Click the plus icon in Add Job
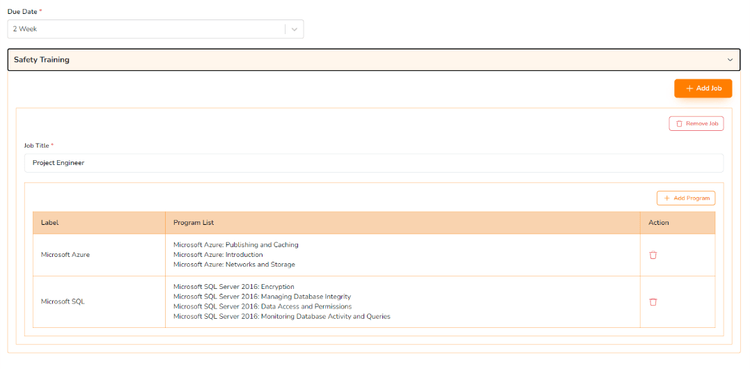 (x=689, y=88)
